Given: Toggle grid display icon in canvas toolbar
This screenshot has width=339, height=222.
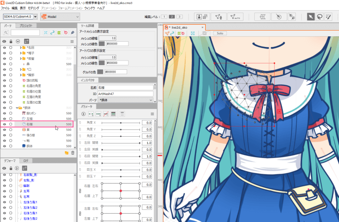Looking at the screenshot, I should (204, 33).
